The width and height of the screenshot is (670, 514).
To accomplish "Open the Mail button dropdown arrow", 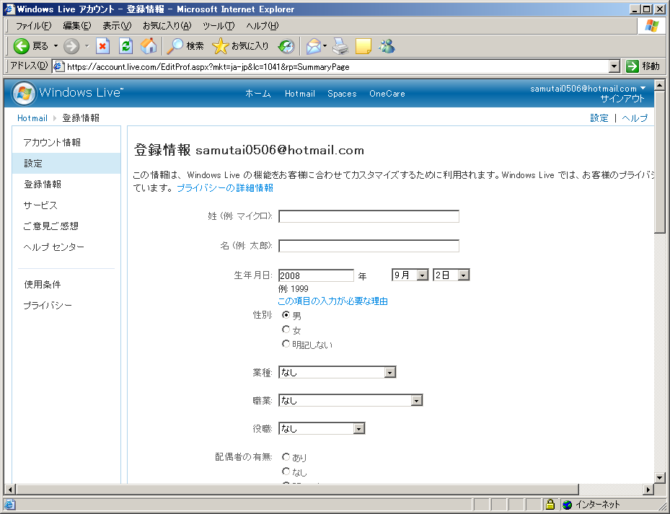I will (x=325, y=46).
